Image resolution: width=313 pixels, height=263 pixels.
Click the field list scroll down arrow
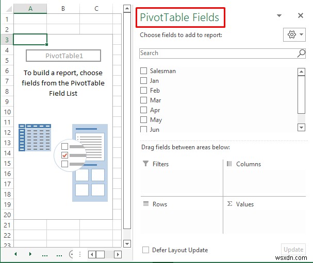(x=301, y=127)
